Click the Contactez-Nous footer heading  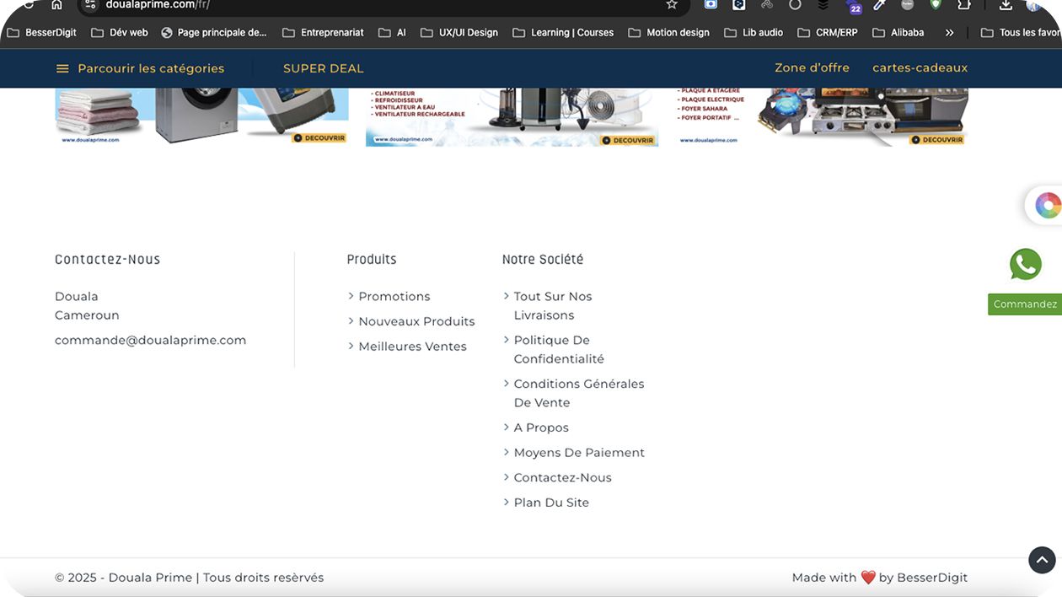coord(107,260)
